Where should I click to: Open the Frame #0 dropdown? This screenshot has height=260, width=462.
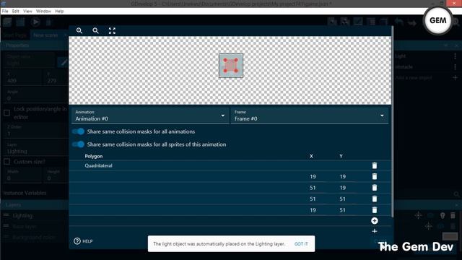tap(310, 116)
